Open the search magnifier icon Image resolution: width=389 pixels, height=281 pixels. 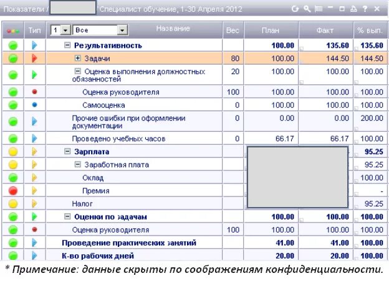(307, 9)
